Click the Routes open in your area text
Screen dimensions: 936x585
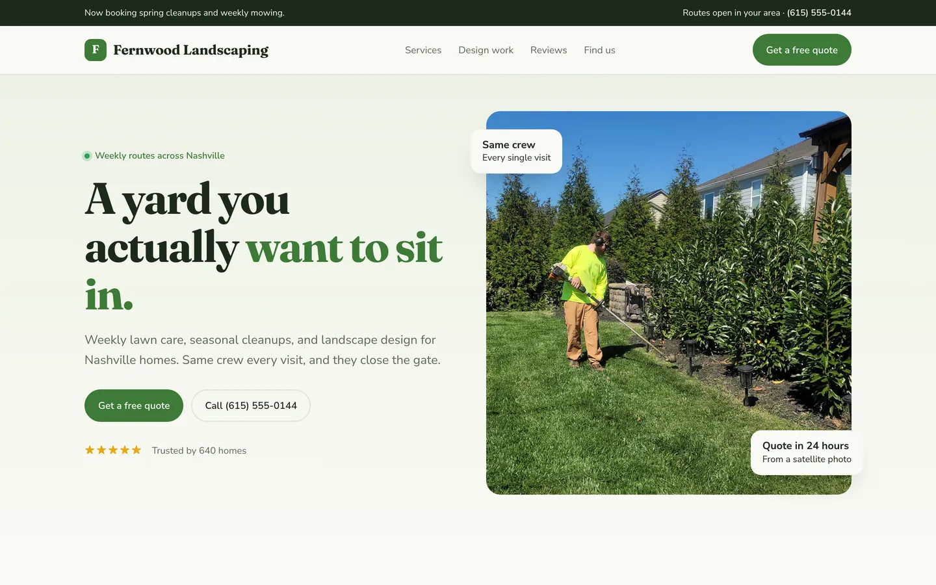(x=731, y=13)
